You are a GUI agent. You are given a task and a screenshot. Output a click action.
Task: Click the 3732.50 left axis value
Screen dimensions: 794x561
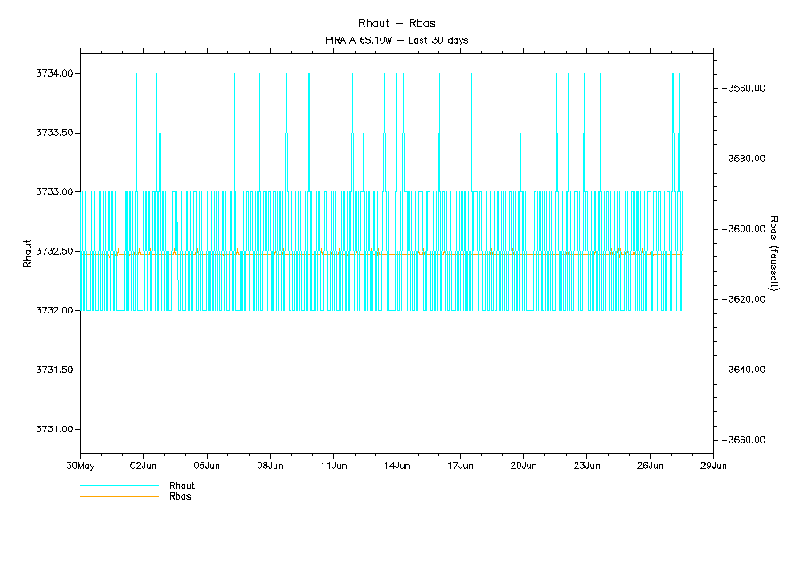click(x=53, y=251)
